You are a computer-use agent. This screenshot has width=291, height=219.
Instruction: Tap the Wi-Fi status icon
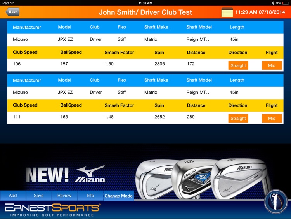click(x=12, y=3)
